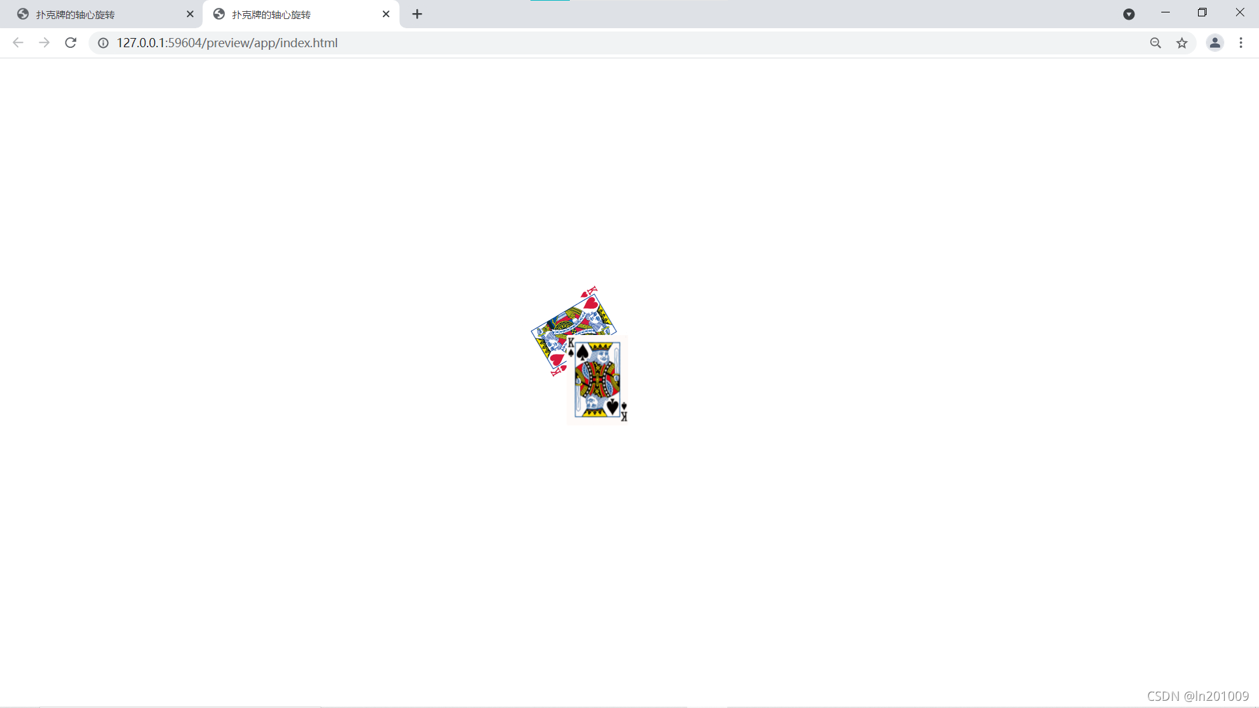This screenshot has width=1259, height=708.
Task: Click the King of Spades card
Action: [597, 382]
